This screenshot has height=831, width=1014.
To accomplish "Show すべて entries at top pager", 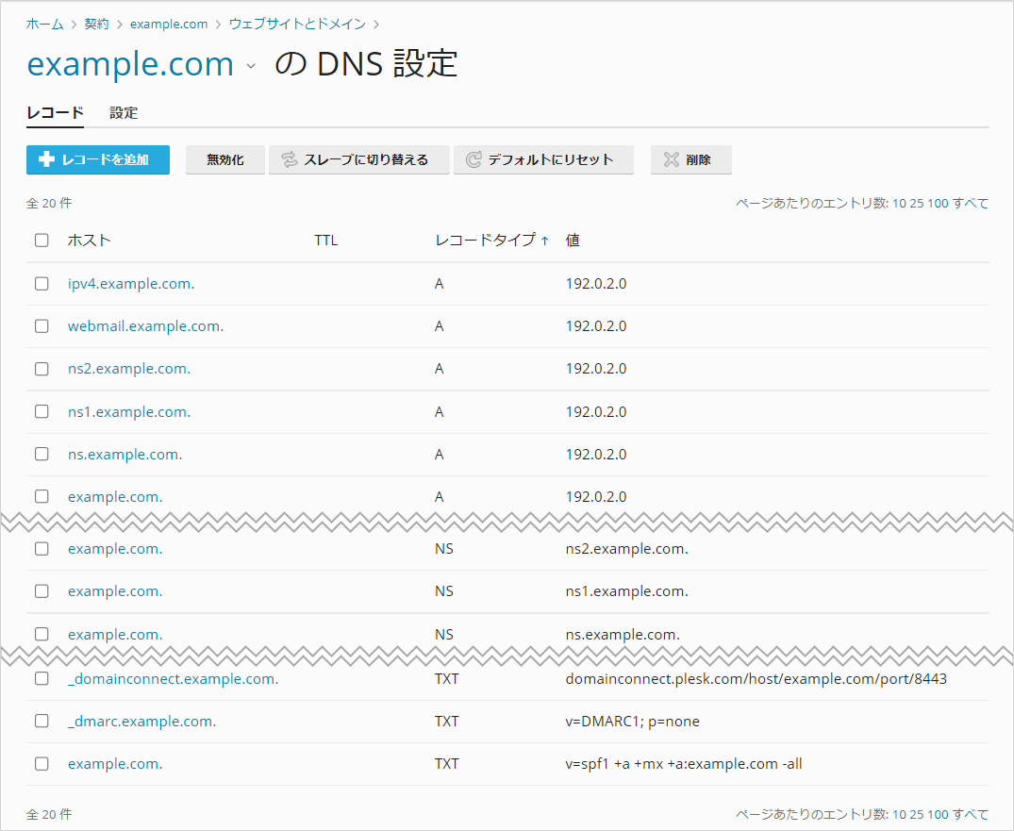I will click(x=970, y=203).
